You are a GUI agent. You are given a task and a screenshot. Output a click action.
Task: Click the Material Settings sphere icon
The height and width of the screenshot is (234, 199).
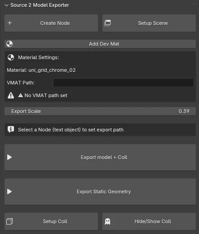(x=11, y=57)
